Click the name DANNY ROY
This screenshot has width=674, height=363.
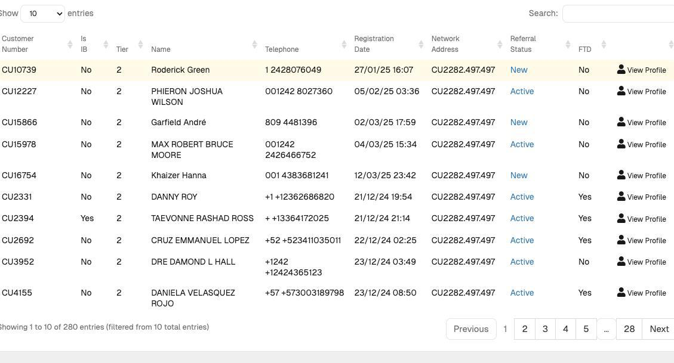tap(174, 197)
